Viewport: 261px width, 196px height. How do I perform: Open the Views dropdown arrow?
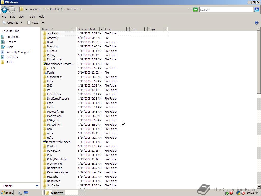[x=43, y=23]
